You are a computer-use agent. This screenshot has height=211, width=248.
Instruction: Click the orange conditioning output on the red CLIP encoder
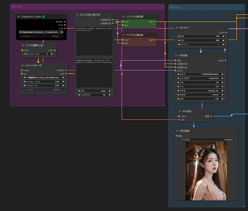coord(155,40)
